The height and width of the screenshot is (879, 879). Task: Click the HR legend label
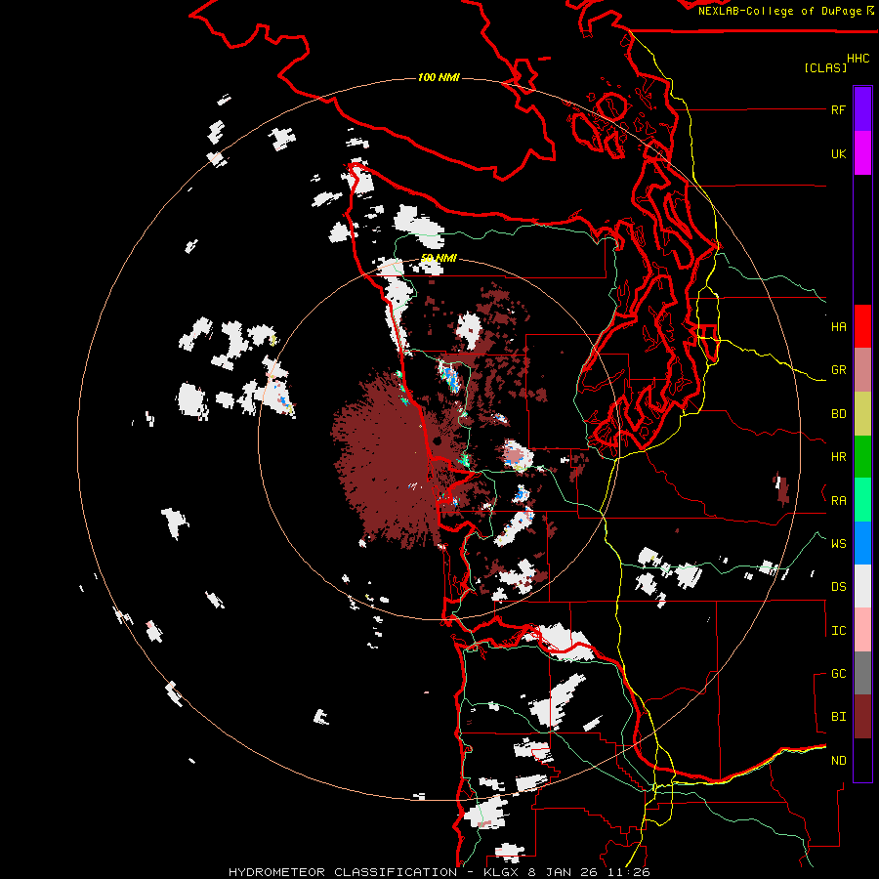(838, 457)
